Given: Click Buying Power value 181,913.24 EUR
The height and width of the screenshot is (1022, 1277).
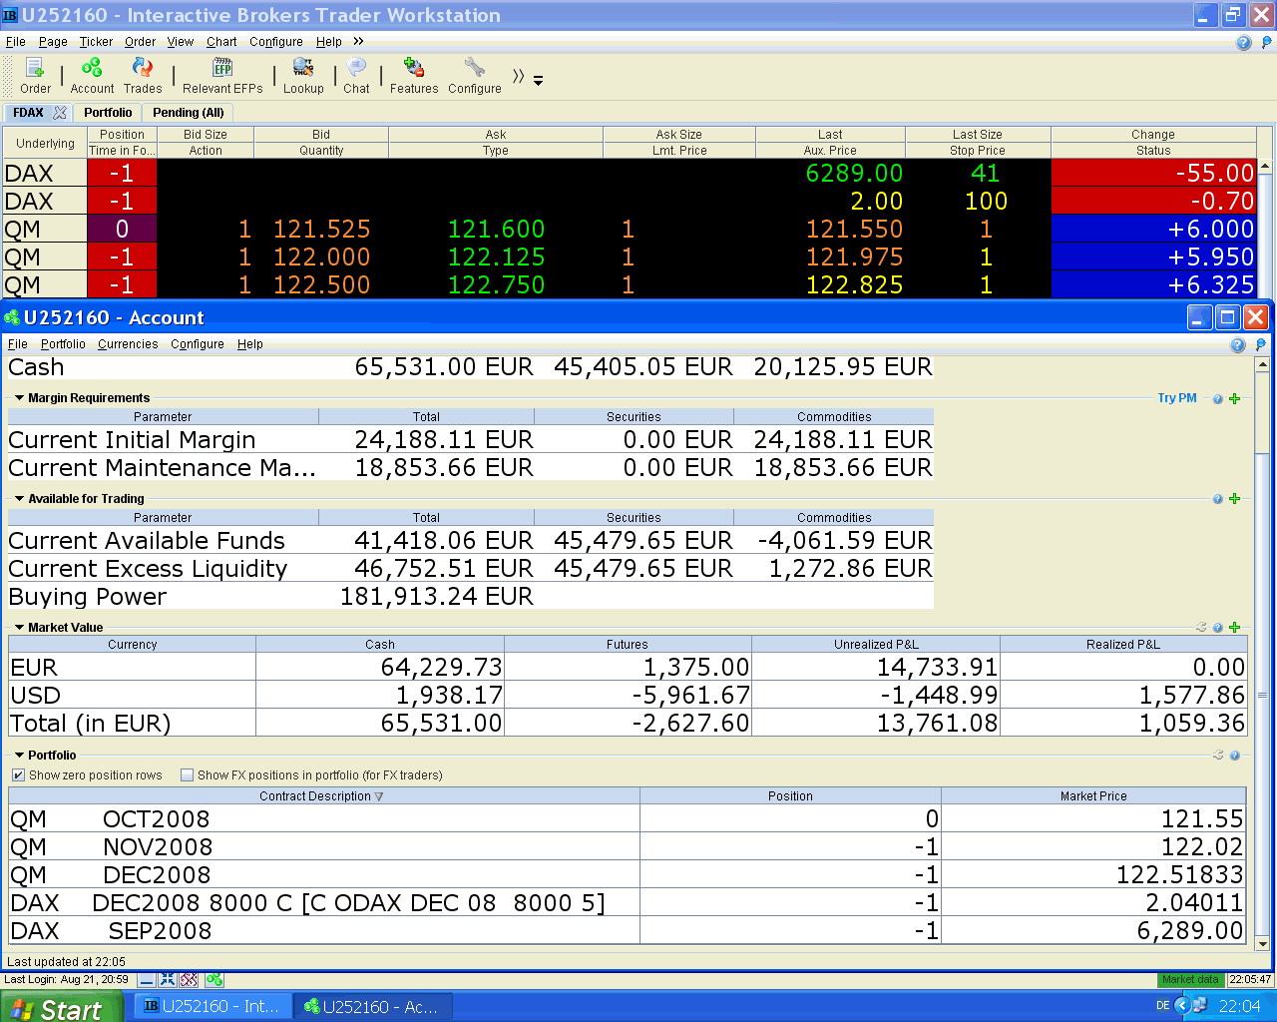Looking at the screenshot, I should tap(437, 597).
